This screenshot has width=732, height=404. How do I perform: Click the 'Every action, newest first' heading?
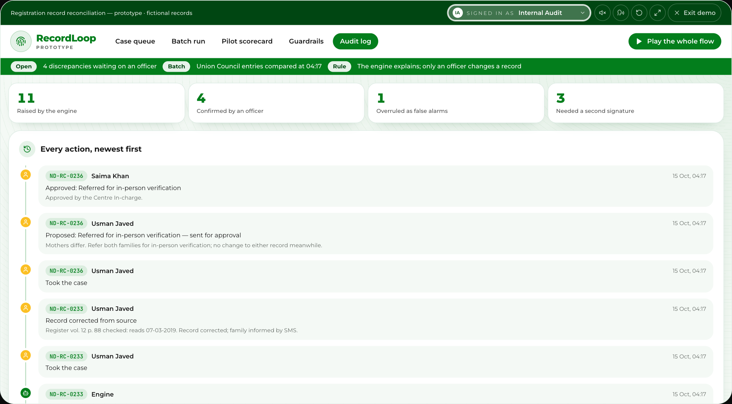91,149
